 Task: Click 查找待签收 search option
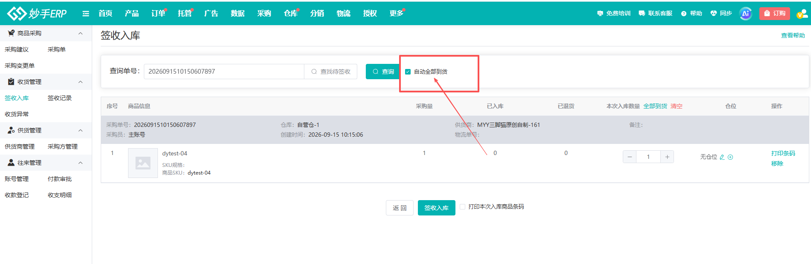coord(331,72)
